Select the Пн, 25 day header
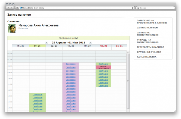The height and width of the screenshot is (119, 181). click(21, 46)
